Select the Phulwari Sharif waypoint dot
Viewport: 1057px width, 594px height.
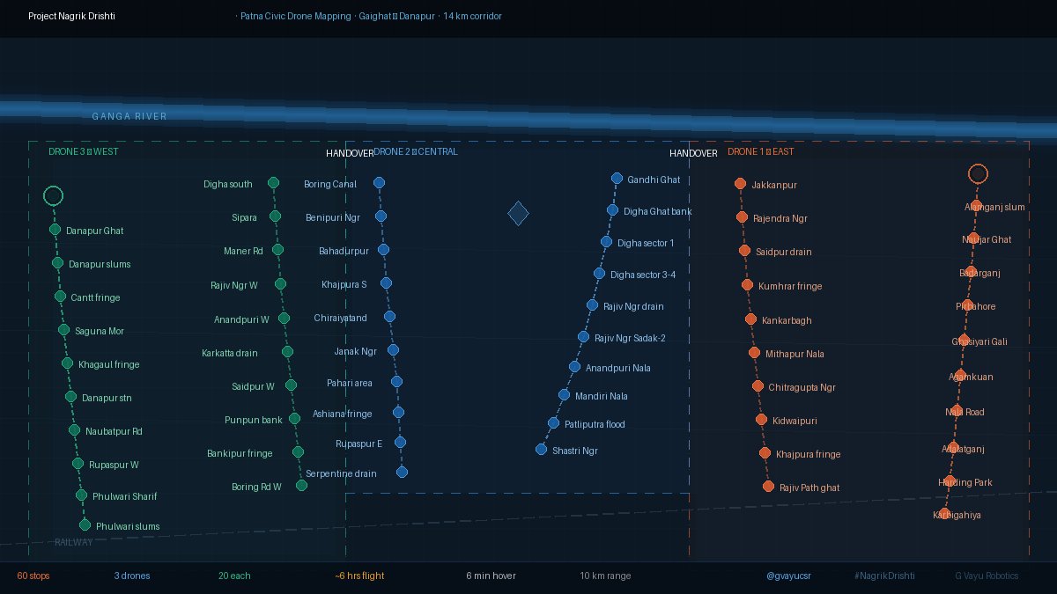tap(81, 495)
